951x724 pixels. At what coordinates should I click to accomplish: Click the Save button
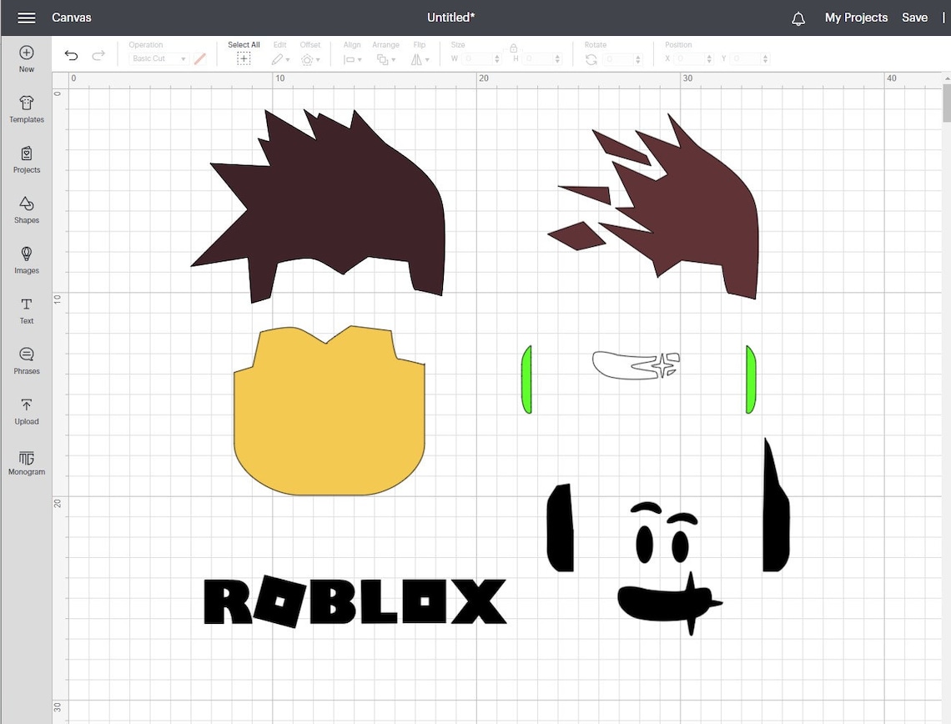pos(914,17)
